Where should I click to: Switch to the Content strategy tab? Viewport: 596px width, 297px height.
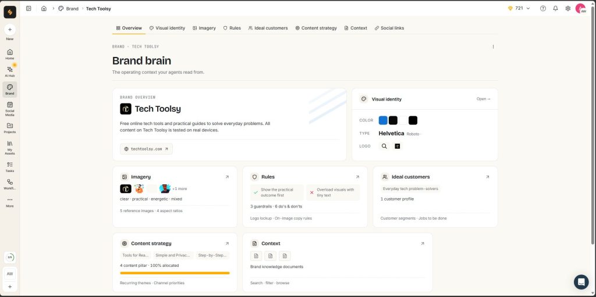[316, 28]
